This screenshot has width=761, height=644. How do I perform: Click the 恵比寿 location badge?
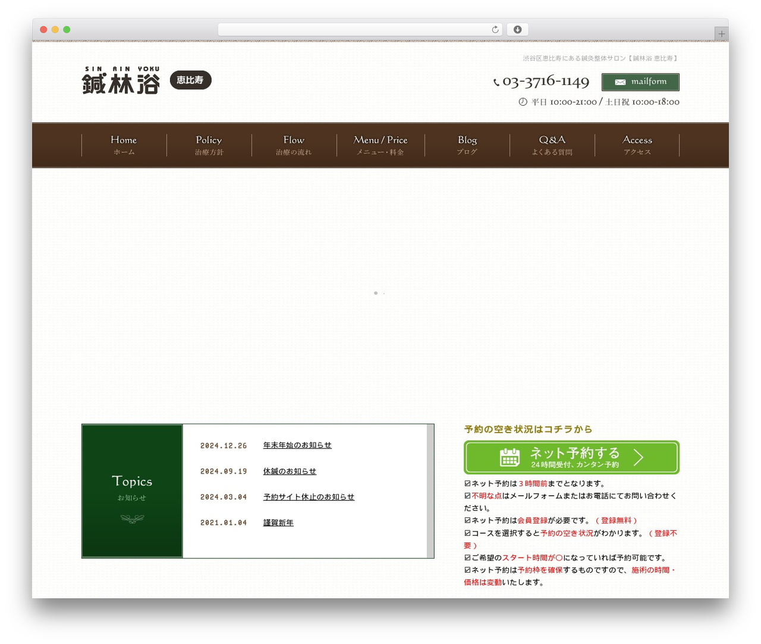pos(190,80)
